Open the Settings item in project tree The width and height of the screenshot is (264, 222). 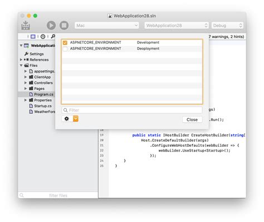(x=37, y=54)
